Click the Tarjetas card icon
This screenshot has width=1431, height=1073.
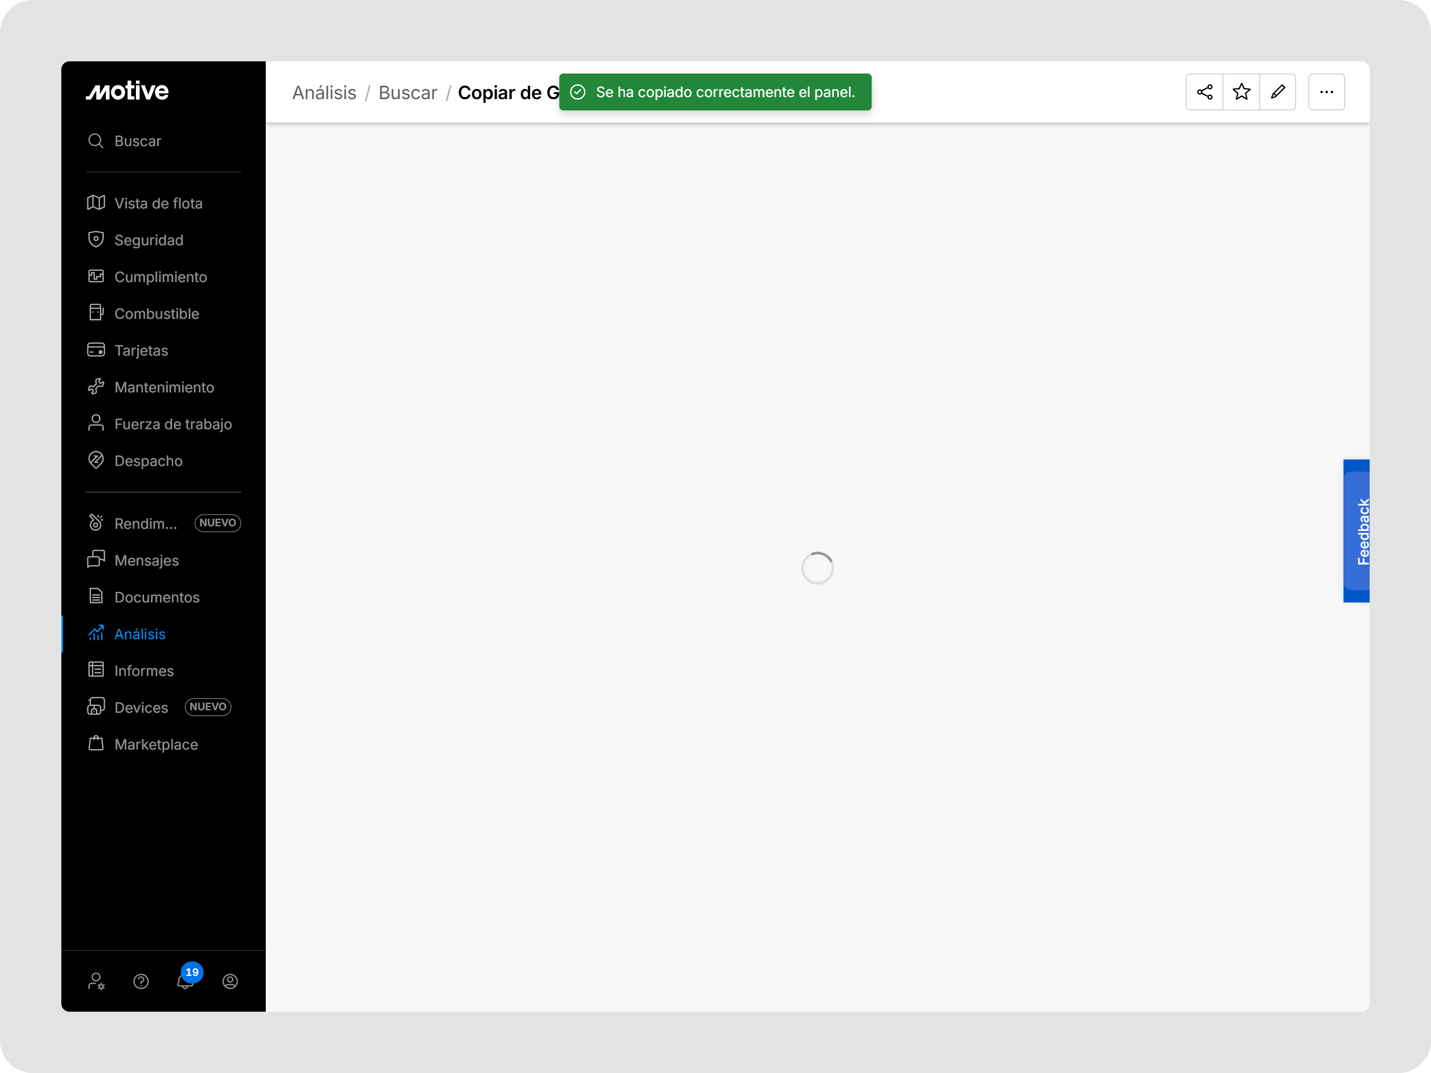(96, 350)
